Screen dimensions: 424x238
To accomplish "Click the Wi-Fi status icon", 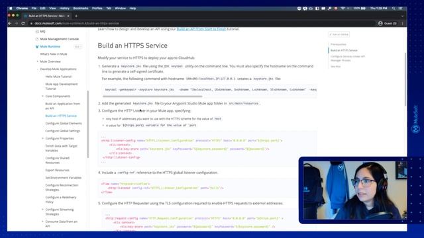I will pos(343,9).
